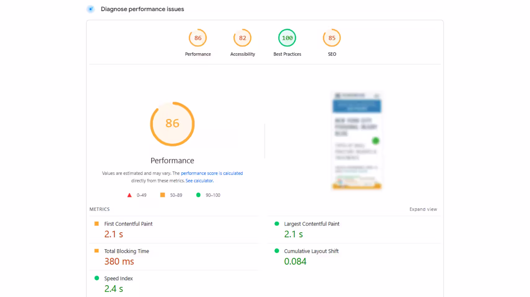The height and width of the screenshot is (297, 530).
Task: Click the 'Cumulative Layout Shift' metric label
Action: pos(311,251)
